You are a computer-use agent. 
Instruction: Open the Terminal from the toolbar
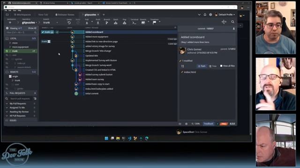[134, 23]
